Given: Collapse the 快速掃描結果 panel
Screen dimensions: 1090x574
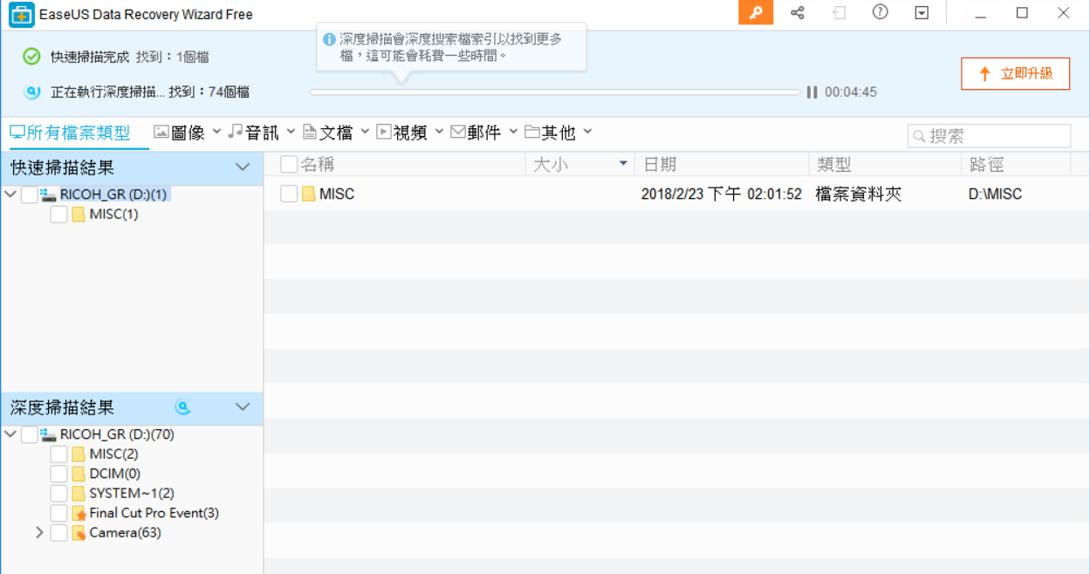Looking at the screenshot, I should (x=243, y=167).
